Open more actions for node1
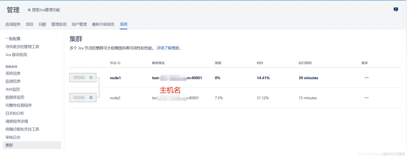Screen dimensions: 407x158 (366, 77)
